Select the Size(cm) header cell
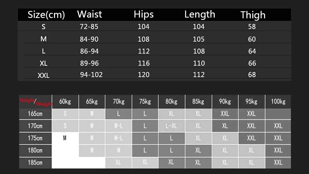This screenshot has height=174, width=309. 46,14
